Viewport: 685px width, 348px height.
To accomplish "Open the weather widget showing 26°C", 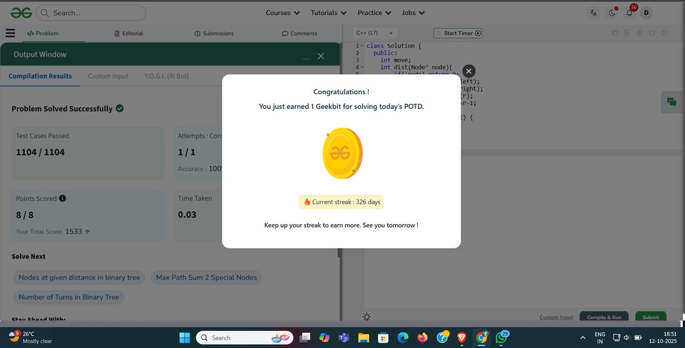I will [x=31, y=337].
